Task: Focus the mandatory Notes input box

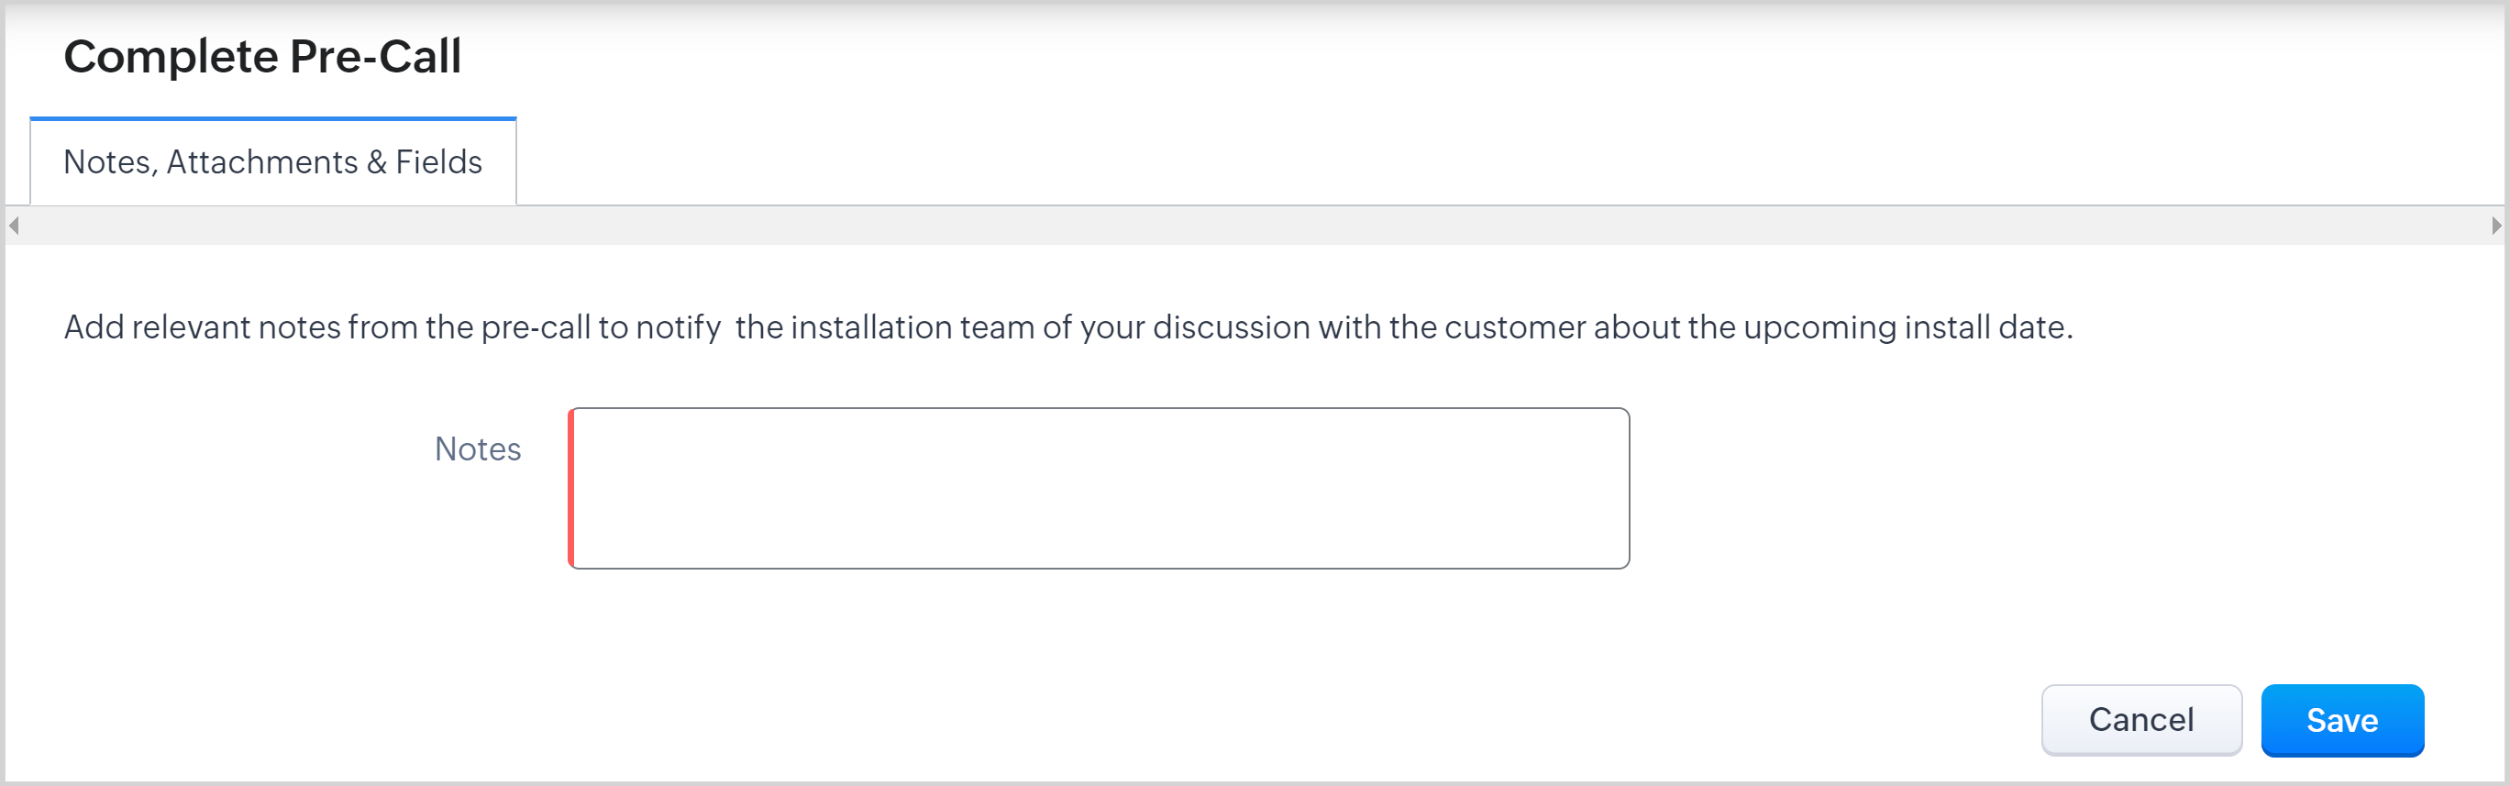Action: (x=1099, y=488)
